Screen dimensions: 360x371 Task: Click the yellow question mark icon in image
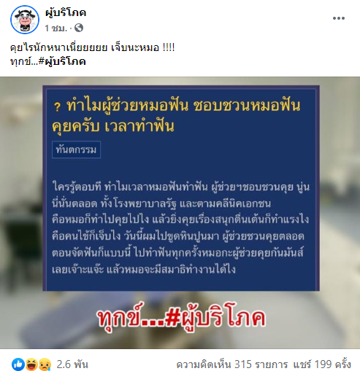tap(57, 107)
